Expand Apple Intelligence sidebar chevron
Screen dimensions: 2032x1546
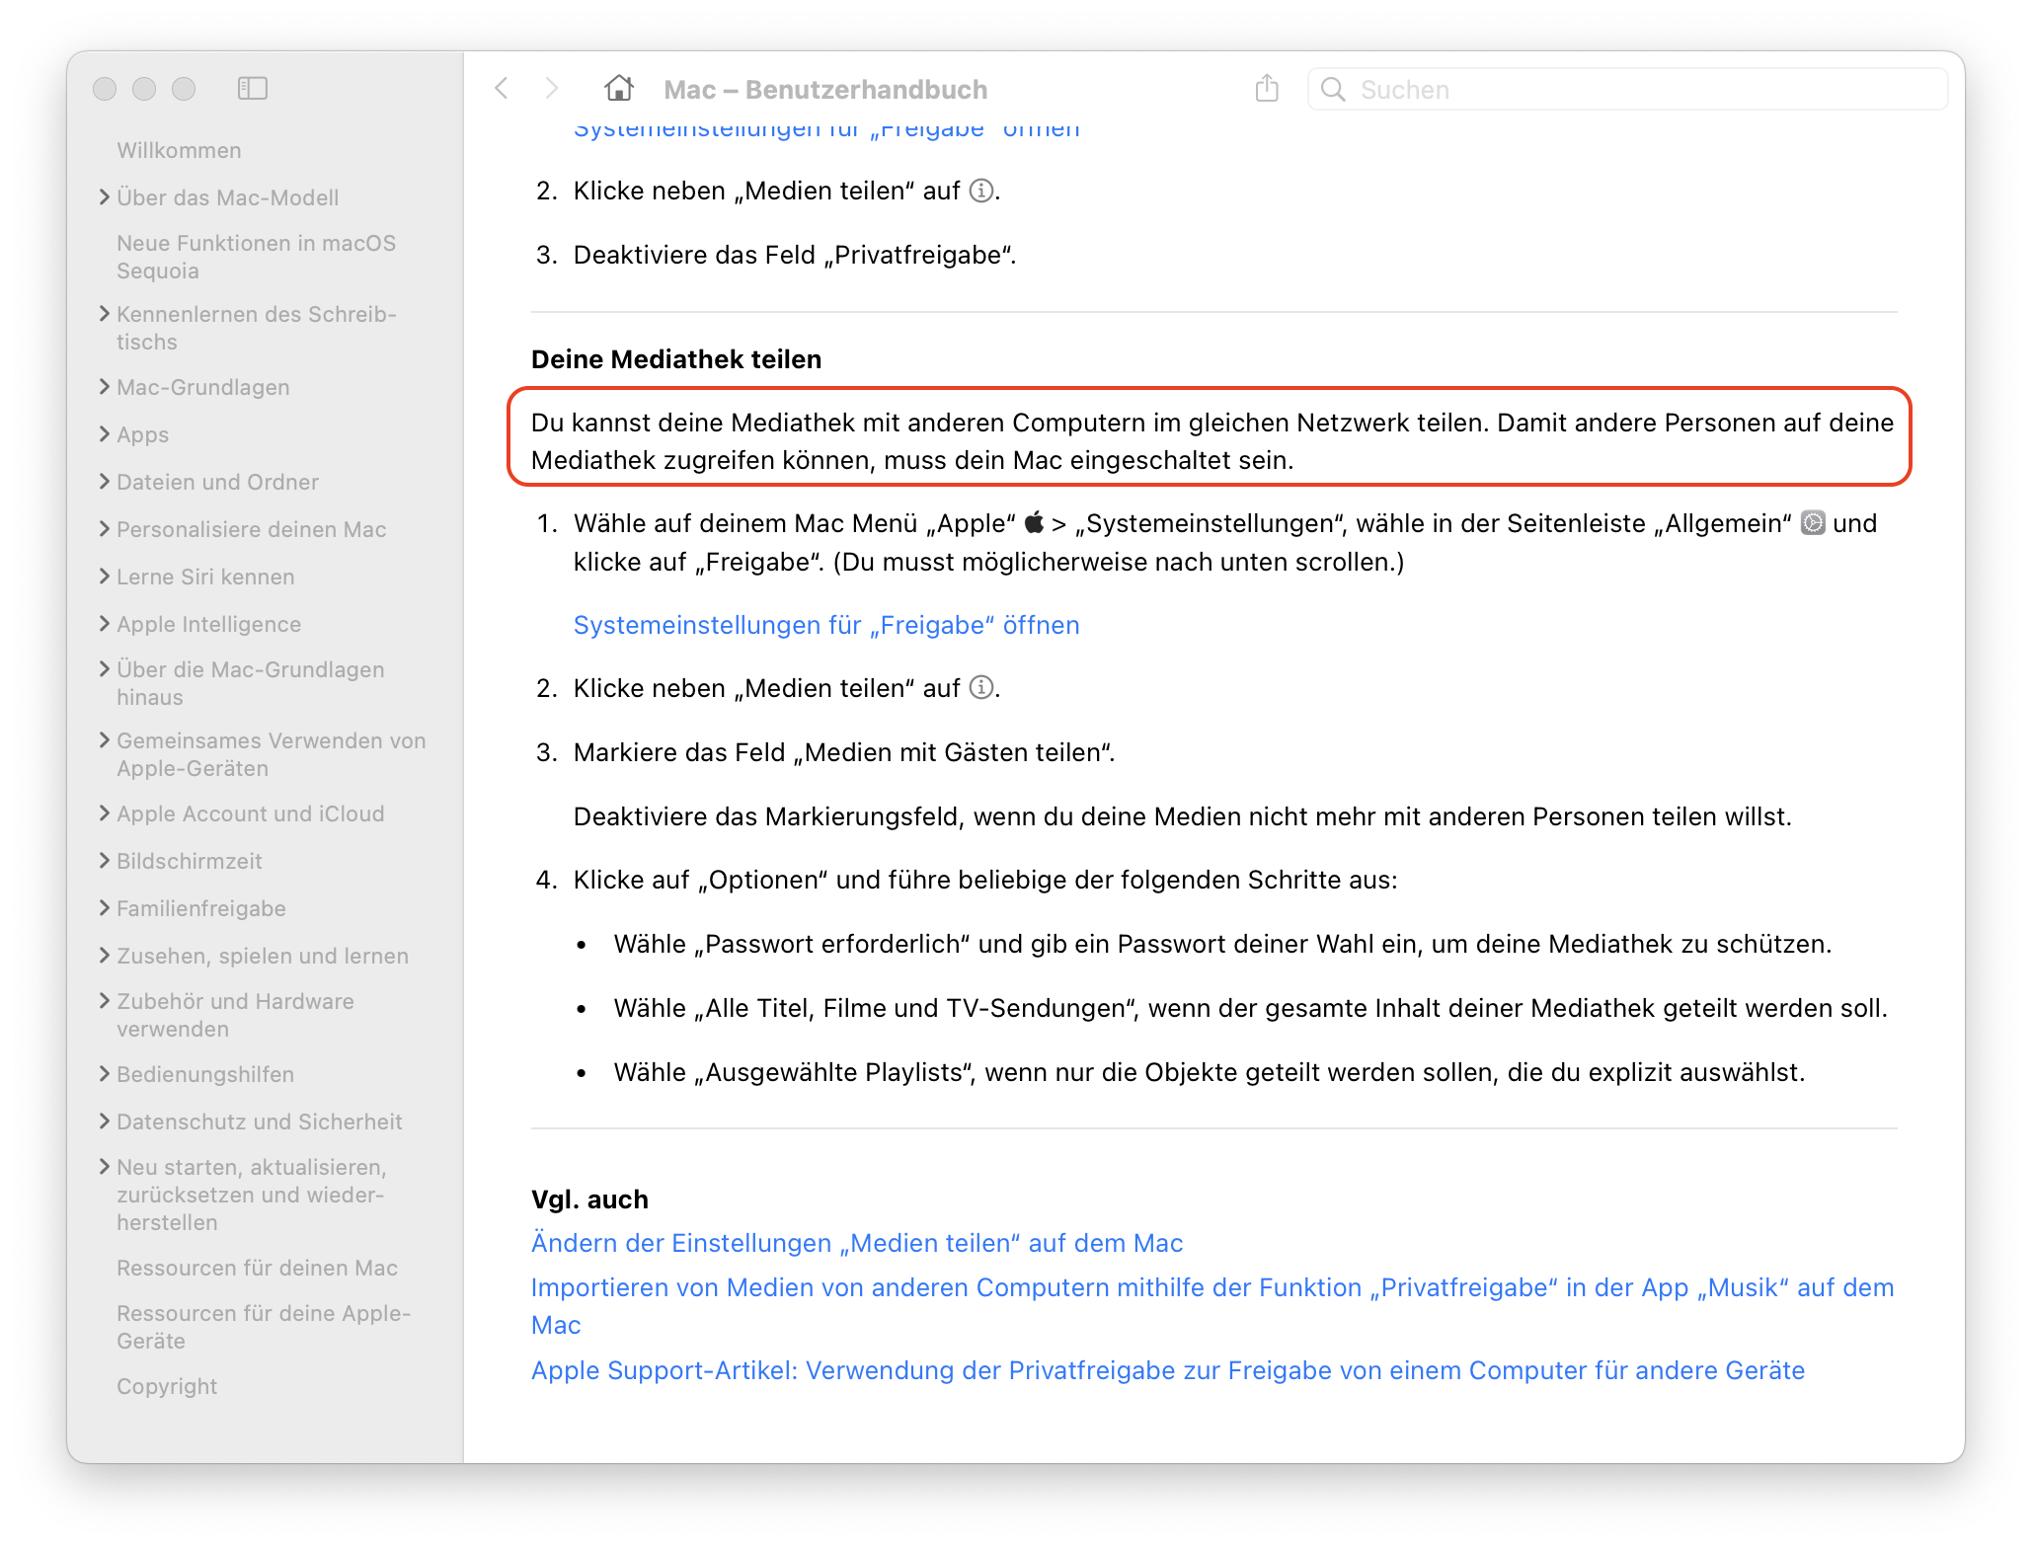105,624
